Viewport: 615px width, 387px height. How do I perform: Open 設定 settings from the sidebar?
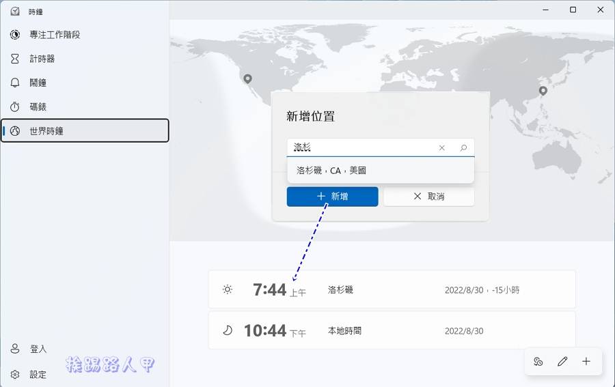coord(38,374)
